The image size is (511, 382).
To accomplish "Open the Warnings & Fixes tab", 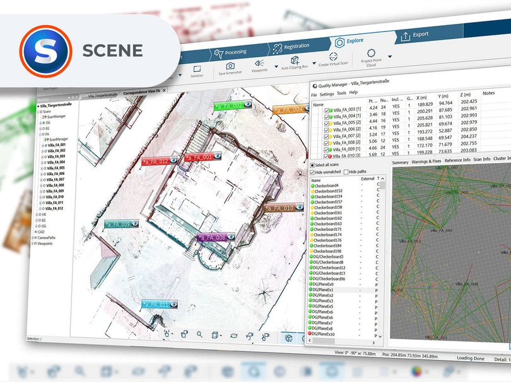I will [x=426, y=161].
